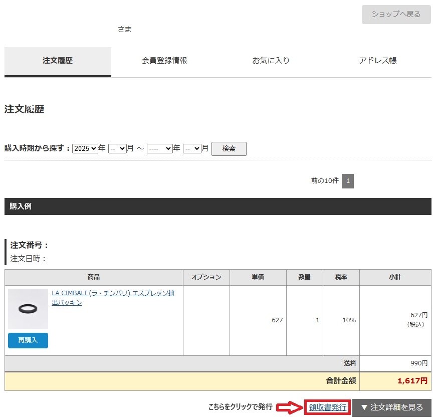Image resolution: width=435 pixels, height=419 pixels.
Task: Expand 注文詳細を見る order details
Action: [x=391, y=407]
